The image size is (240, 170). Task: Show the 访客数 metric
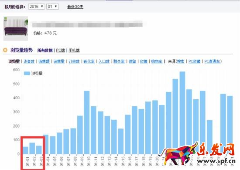[x=29, y=61]
